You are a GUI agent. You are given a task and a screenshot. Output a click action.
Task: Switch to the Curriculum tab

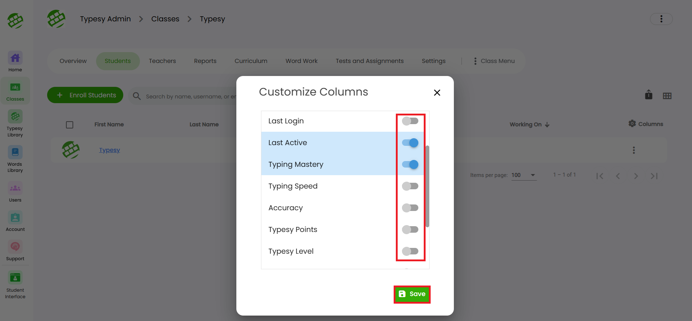tap(251, 61)
